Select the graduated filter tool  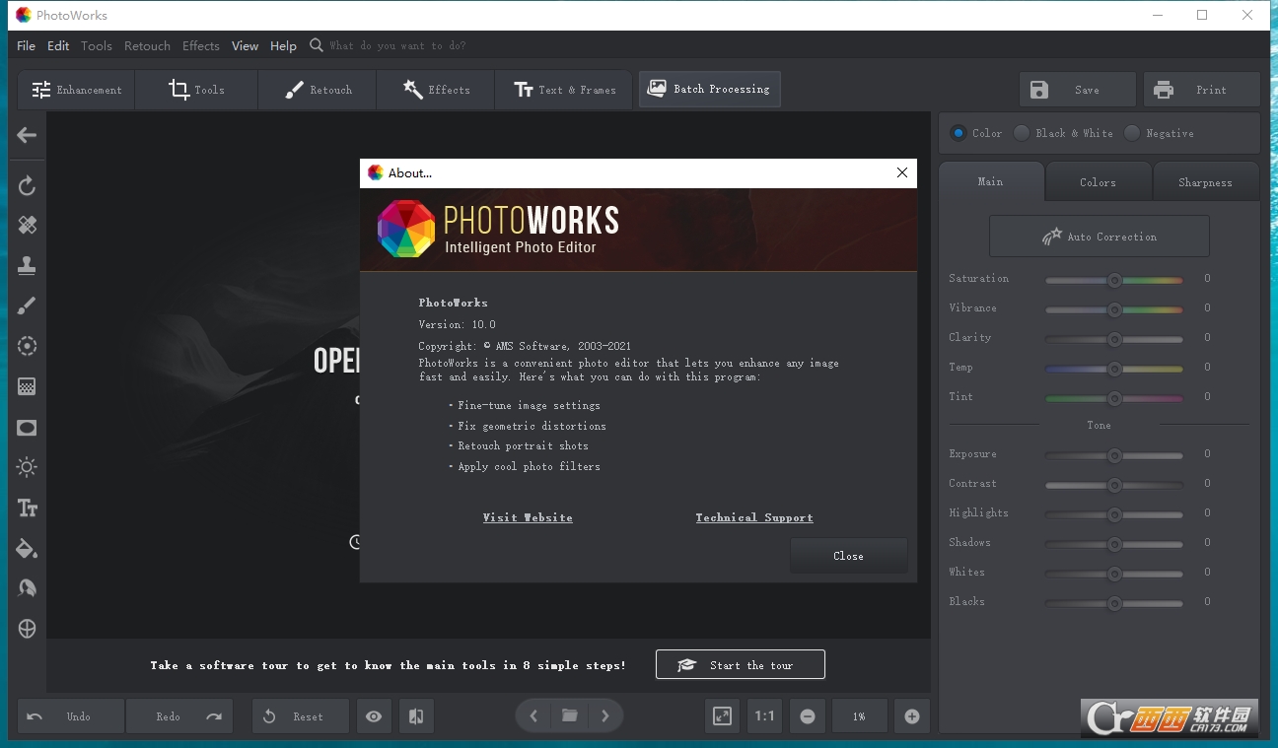(27, 386)
